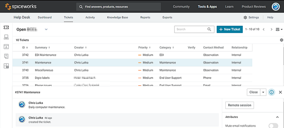Viewport: 284px width, 128px height.
Task: Click the Settings gear icon
Action: point(245,17)
